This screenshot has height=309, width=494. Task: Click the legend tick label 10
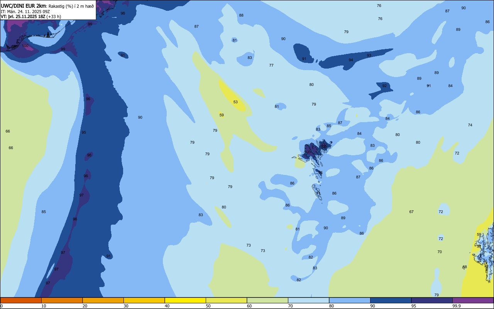coord(44,306)
